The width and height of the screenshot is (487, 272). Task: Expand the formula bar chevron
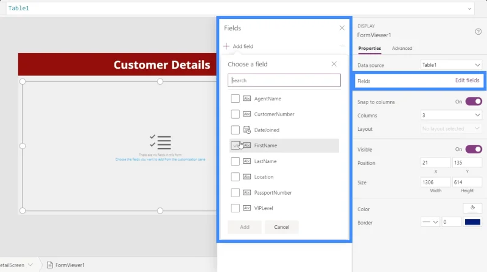[x=469, y=9]
